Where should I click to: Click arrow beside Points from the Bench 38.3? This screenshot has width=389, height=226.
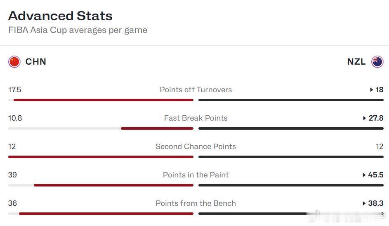(364, 203)
